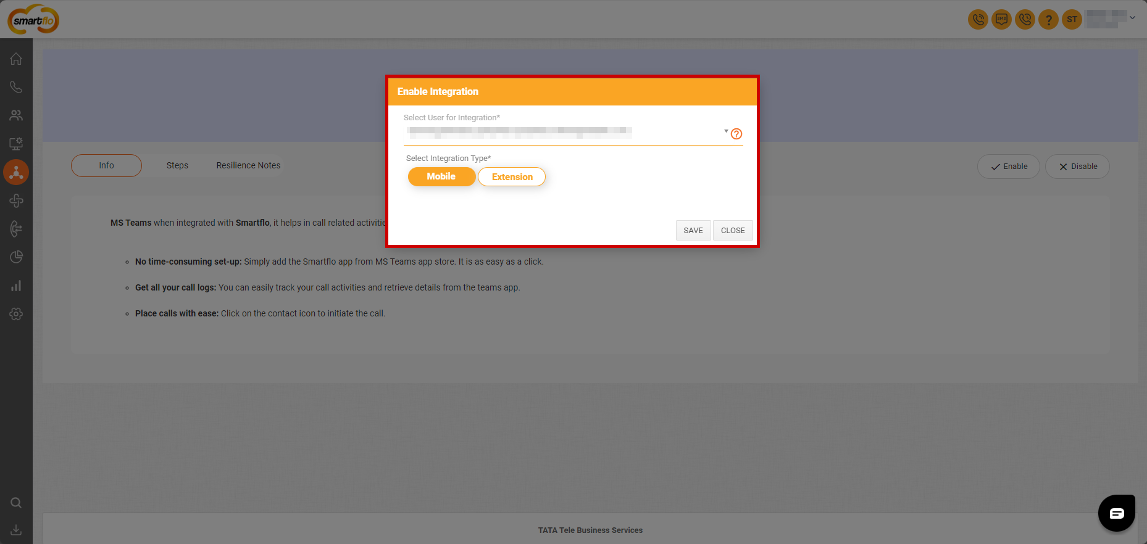Click the first phone icon in the top bar

978,19
